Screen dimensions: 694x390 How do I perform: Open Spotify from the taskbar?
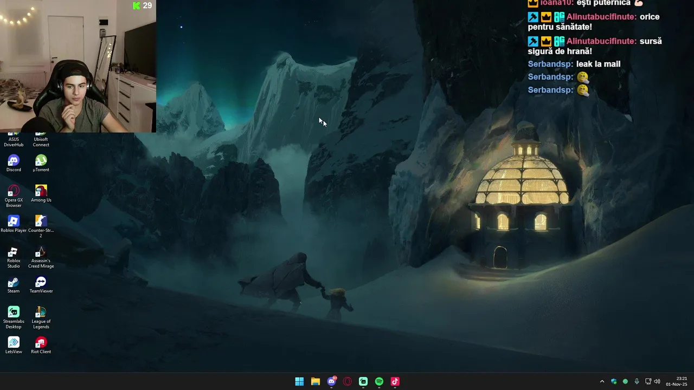click(379, 381)
